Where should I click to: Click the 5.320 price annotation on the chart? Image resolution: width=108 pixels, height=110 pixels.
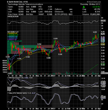(x=8, y=57)
